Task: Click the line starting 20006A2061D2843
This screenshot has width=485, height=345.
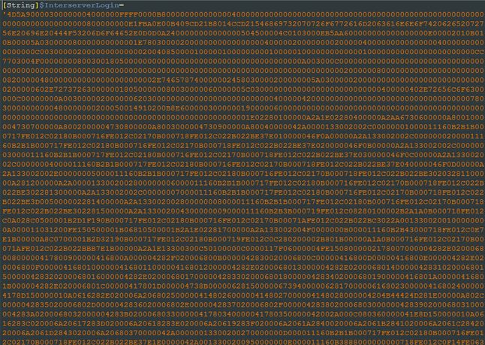Action: tap(244, 332)
